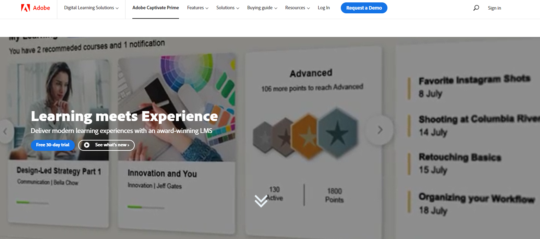This screenshot has height=239, width=540.
Task: Click the double chevron scroll-down icon
Action: [261, 201]
